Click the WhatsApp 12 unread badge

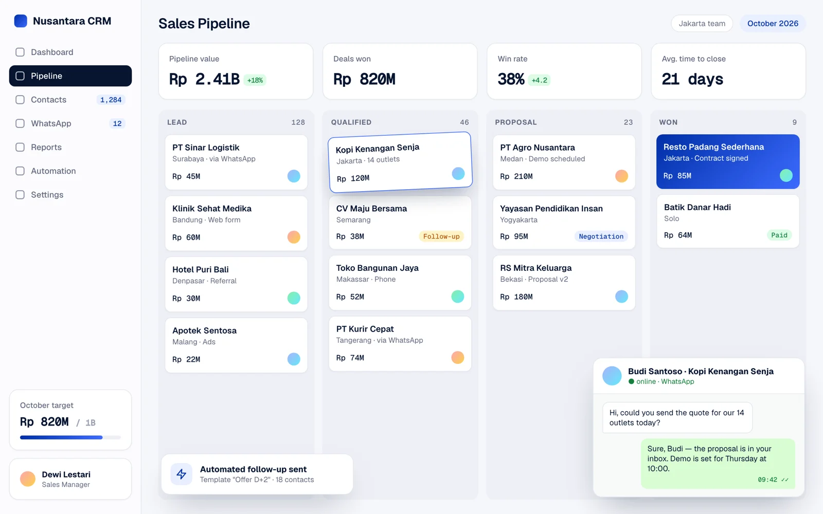click(x=117, y=123)
